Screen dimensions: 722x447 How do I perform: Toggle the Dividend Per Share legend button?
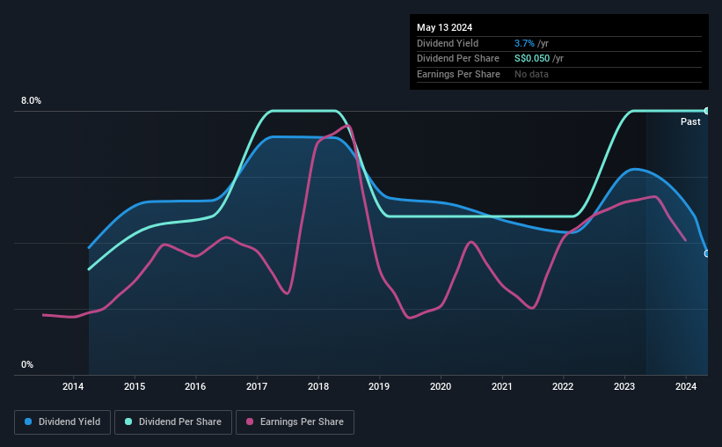(173, 422)
